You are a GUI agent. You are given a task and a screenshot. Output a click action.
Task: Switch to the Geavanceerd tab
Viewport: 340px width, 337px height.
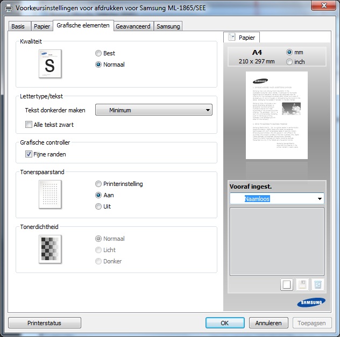click(x=133, y=26)
